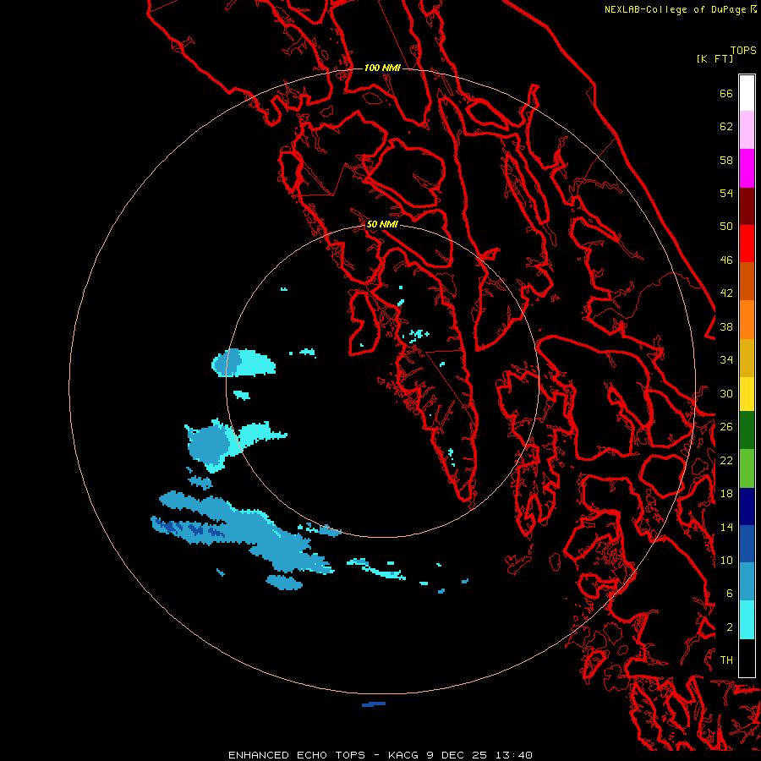Screen dimensions: 761x761
Task: Pick the yellow 34 kft legend swatch
Action: [x=747, y=394]
